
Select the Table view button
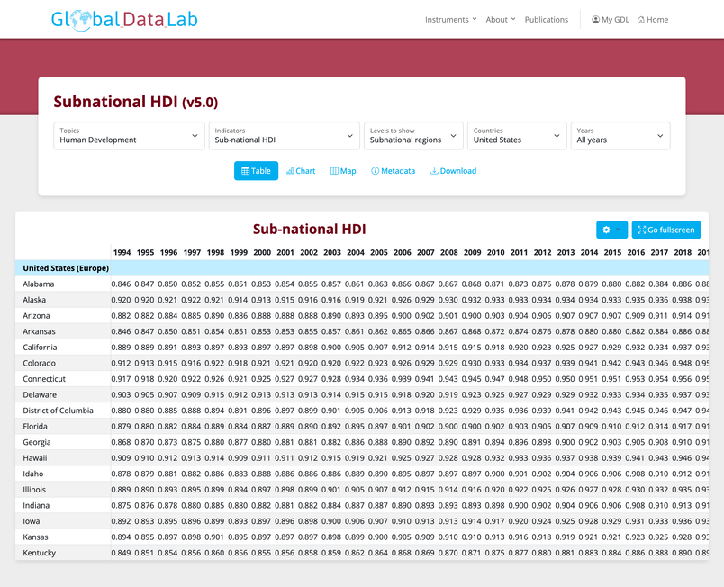(x=256, y=171)
